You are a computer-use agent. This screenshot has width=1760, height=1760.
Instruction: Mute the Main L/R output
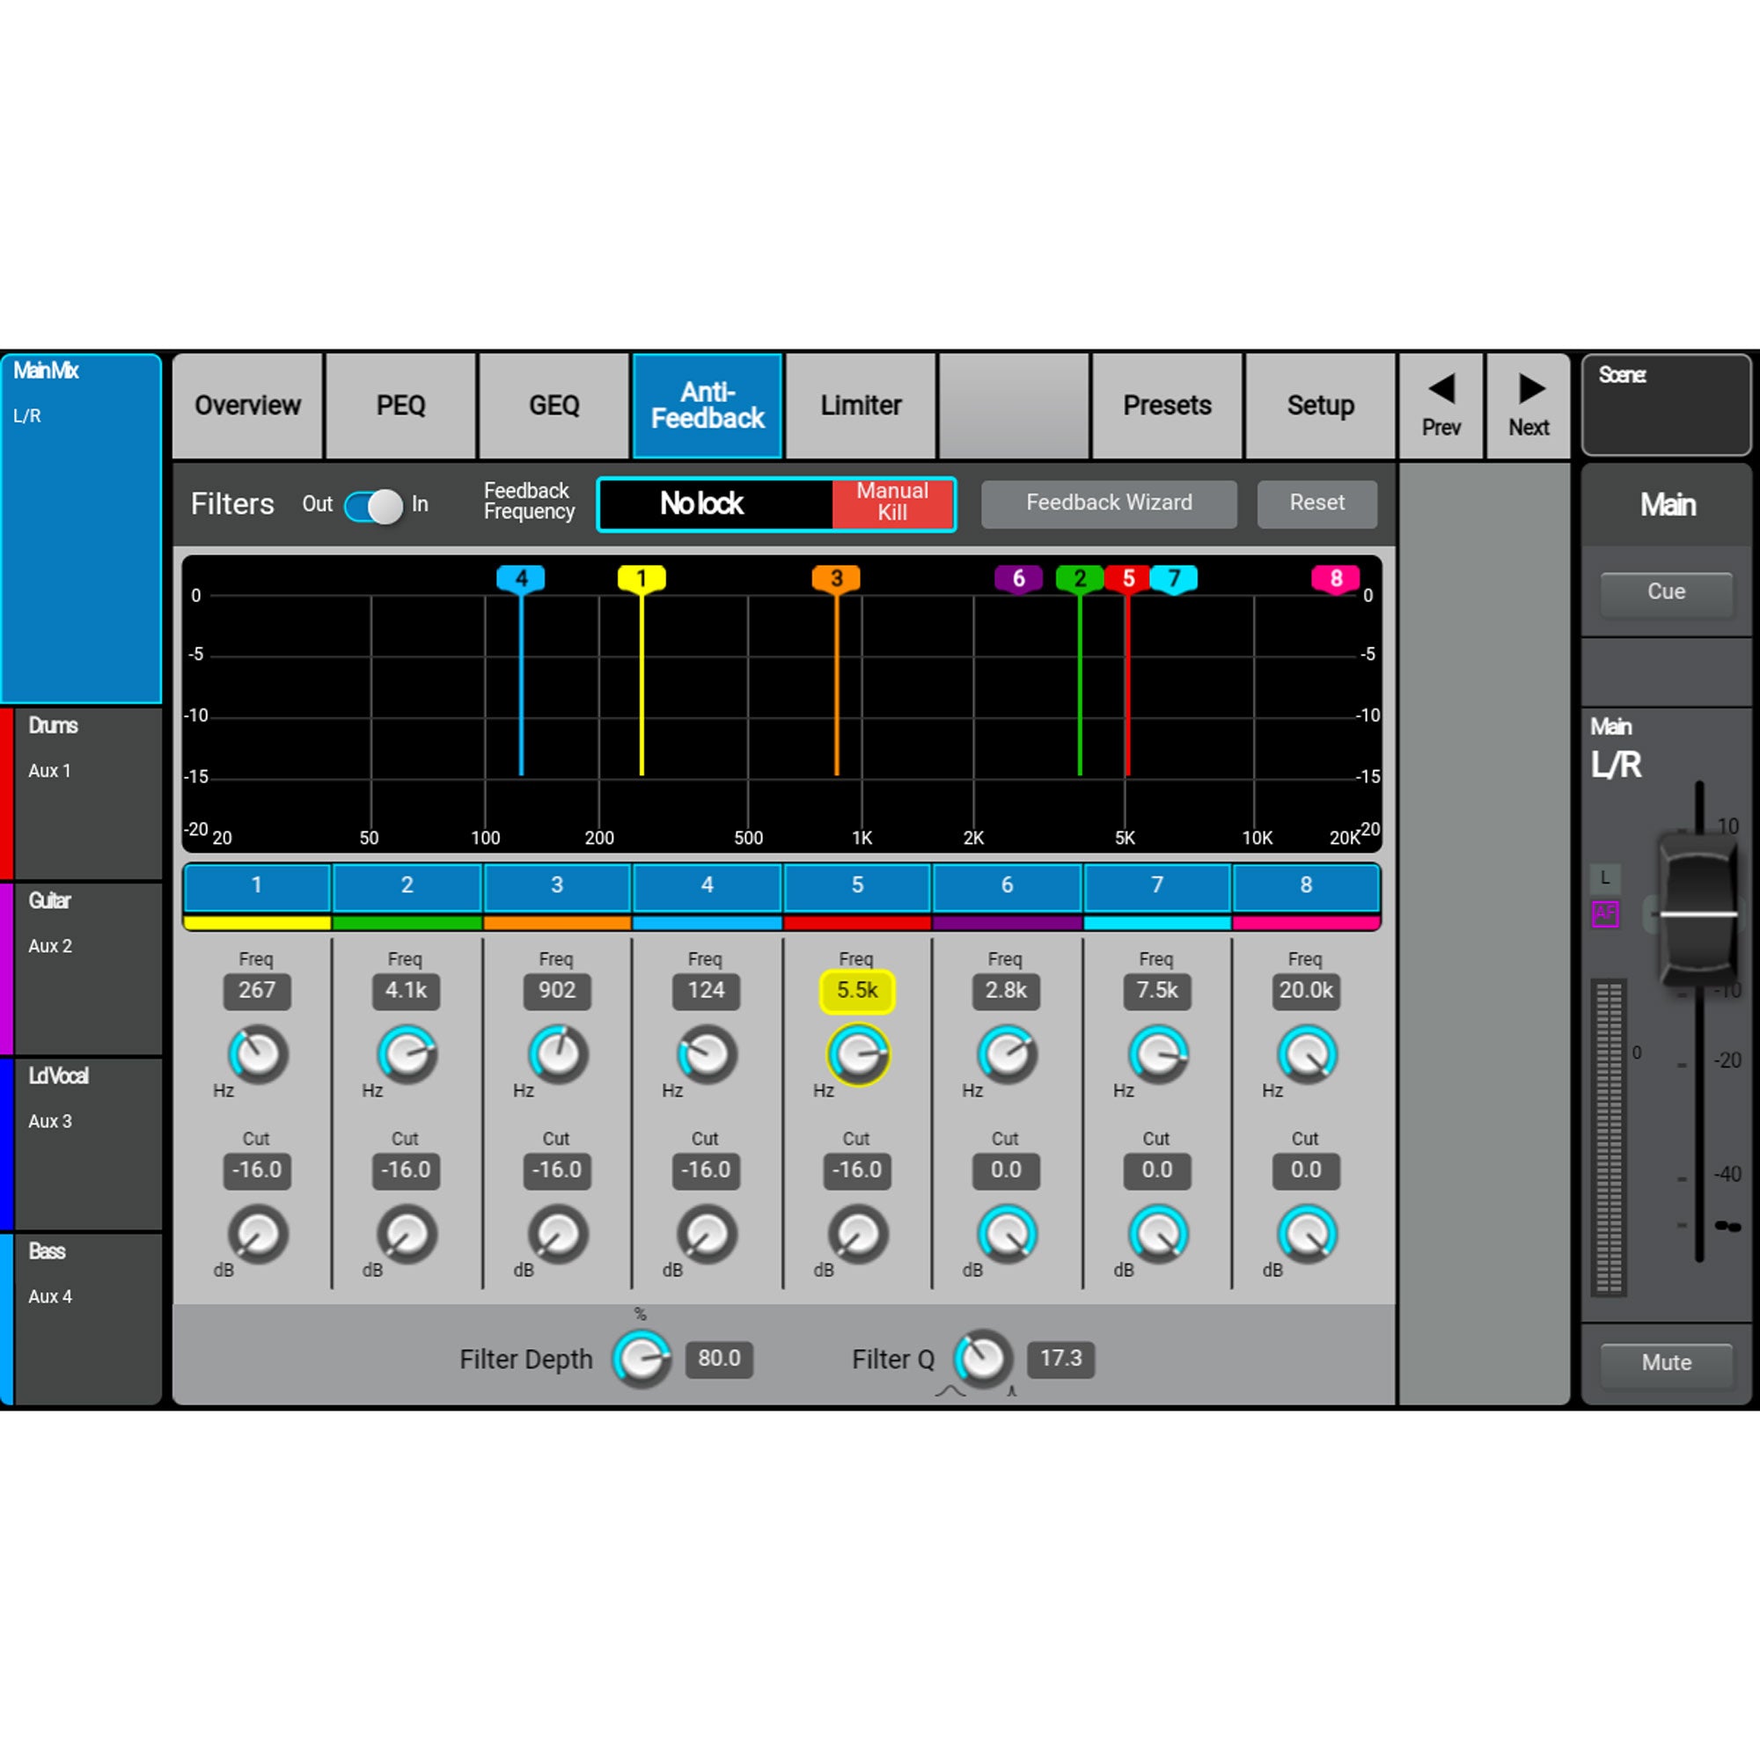click(x=1666, y=1362)
